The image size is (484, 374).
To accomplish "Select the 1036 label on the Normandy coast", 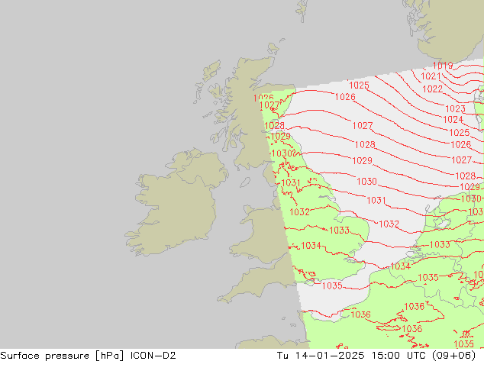I will pyautogui.click(x=360, y=314).
